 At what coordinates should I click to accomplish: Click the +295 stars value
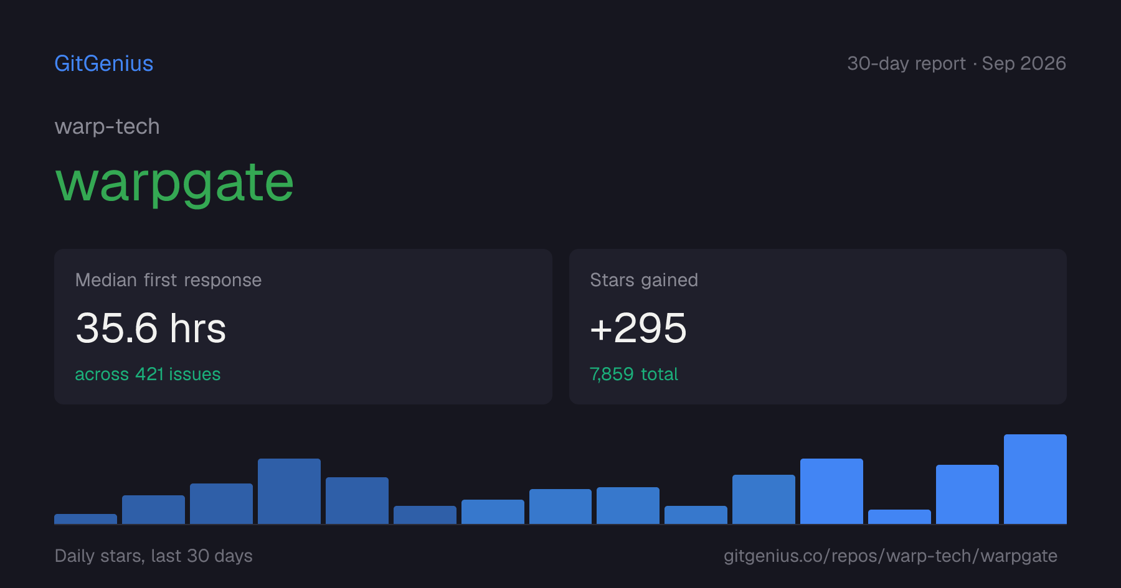pos(638,328)
